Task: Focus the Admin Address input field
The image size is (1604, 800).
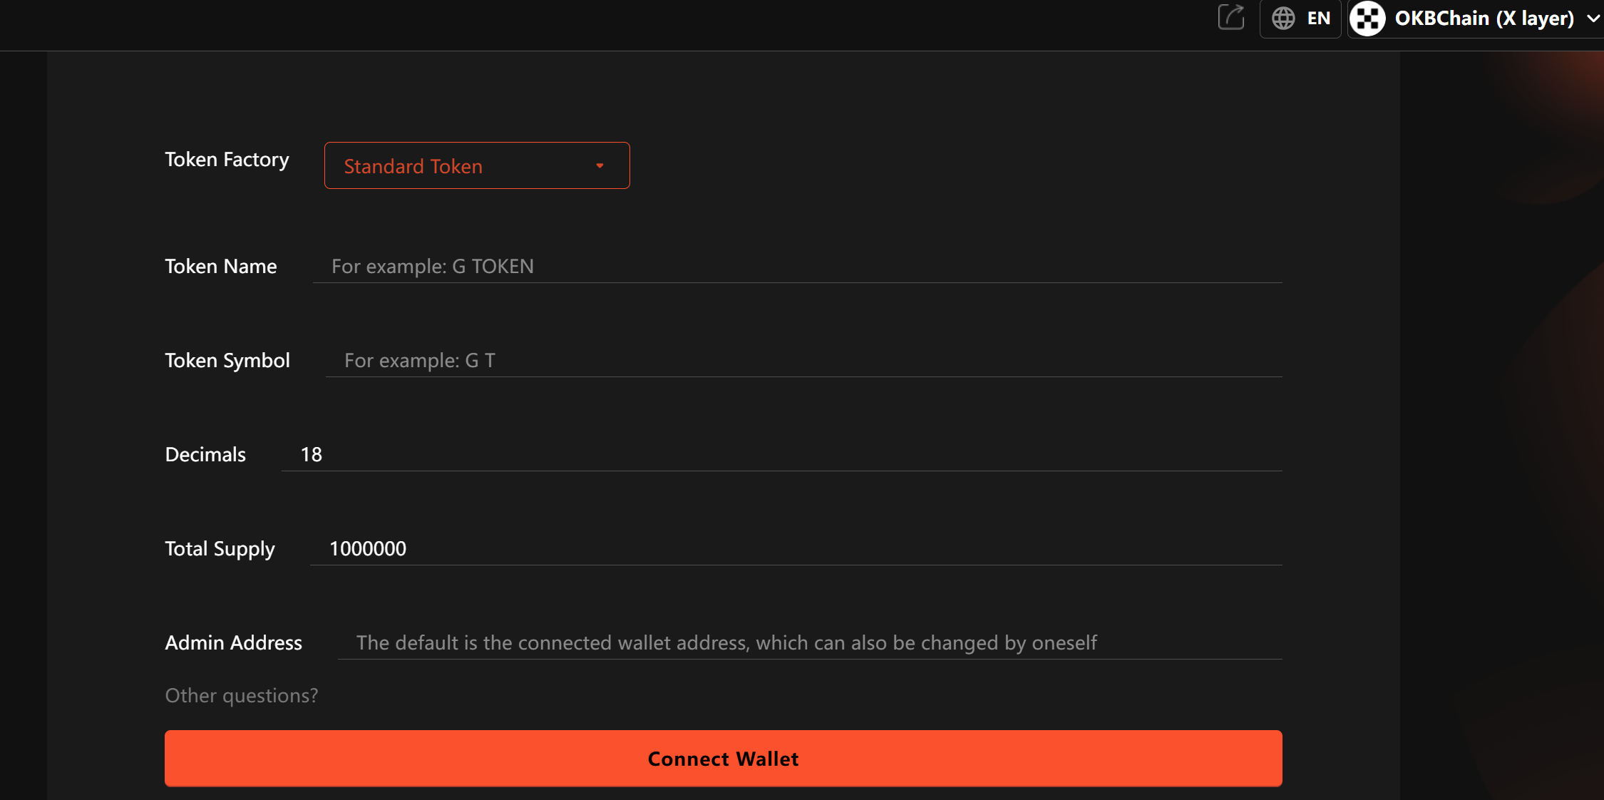Action: point(809,642)
